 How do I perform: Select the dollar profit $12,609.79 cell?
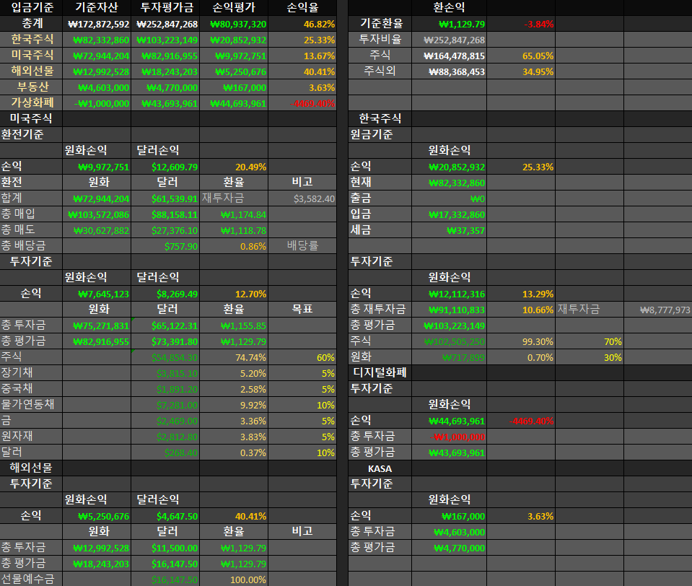[165, 167]
